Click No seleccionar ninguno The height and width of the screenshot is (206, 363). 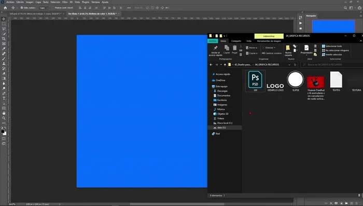[335, 50]
